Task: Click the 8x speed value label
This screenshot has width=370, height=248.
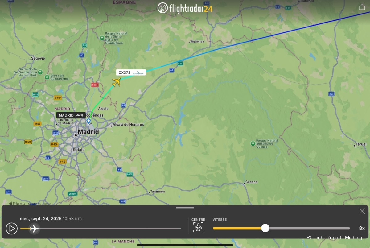Action: click(362, 228)
